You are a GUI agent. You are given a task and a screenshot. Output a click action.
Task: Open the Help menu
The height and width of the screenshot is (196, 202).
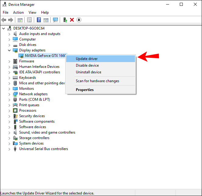(45, 12)
